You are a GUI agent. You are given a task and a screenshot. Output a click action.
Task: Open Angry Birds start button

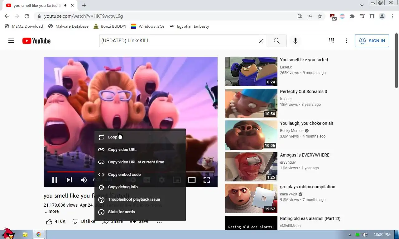tap(8, 233)
